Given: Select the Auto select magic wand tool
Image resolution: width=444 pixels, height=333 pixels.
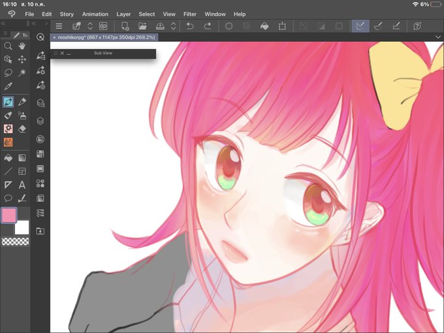Looking at the screenshot, I should [22, 72].
